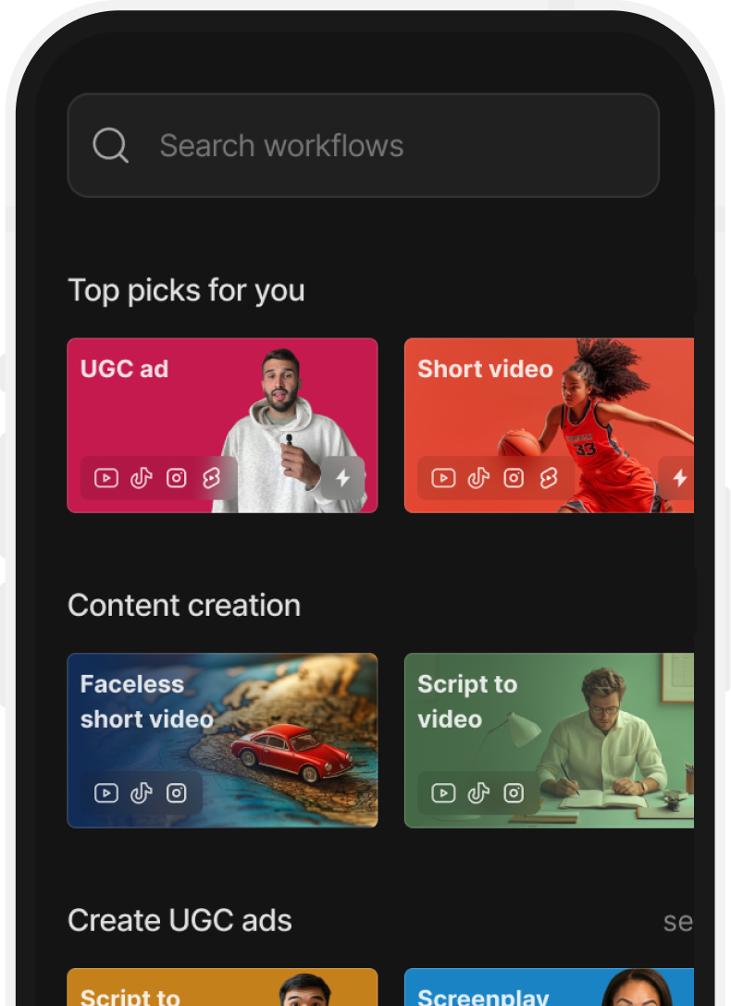This screenshot has height=1006, width=731.
Task: Click the Create UGC ads heading
Action: 180,920
